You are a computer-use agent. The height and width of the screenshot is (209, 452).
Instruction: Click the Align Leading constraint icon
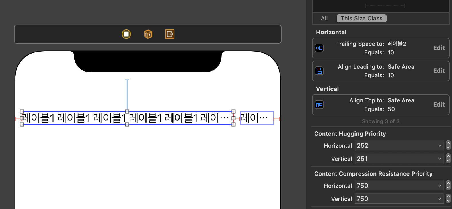point(319,71)
